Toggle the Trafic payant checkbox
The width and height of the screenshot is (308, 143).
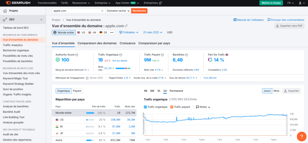pyautogui.click(x=172, y=107)
